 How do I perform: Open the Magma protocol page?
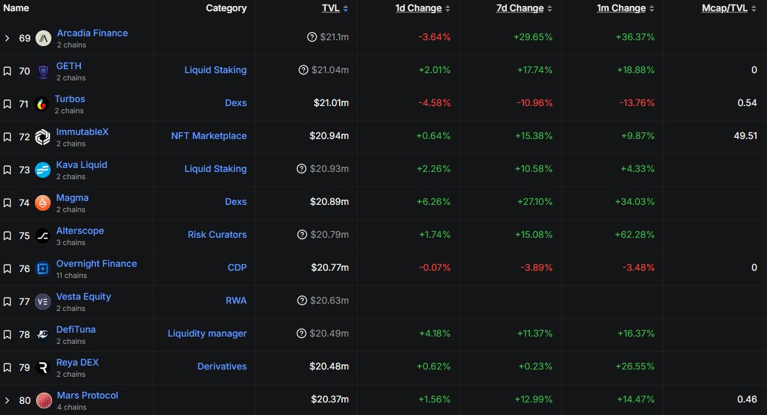[x=72, y=198]
